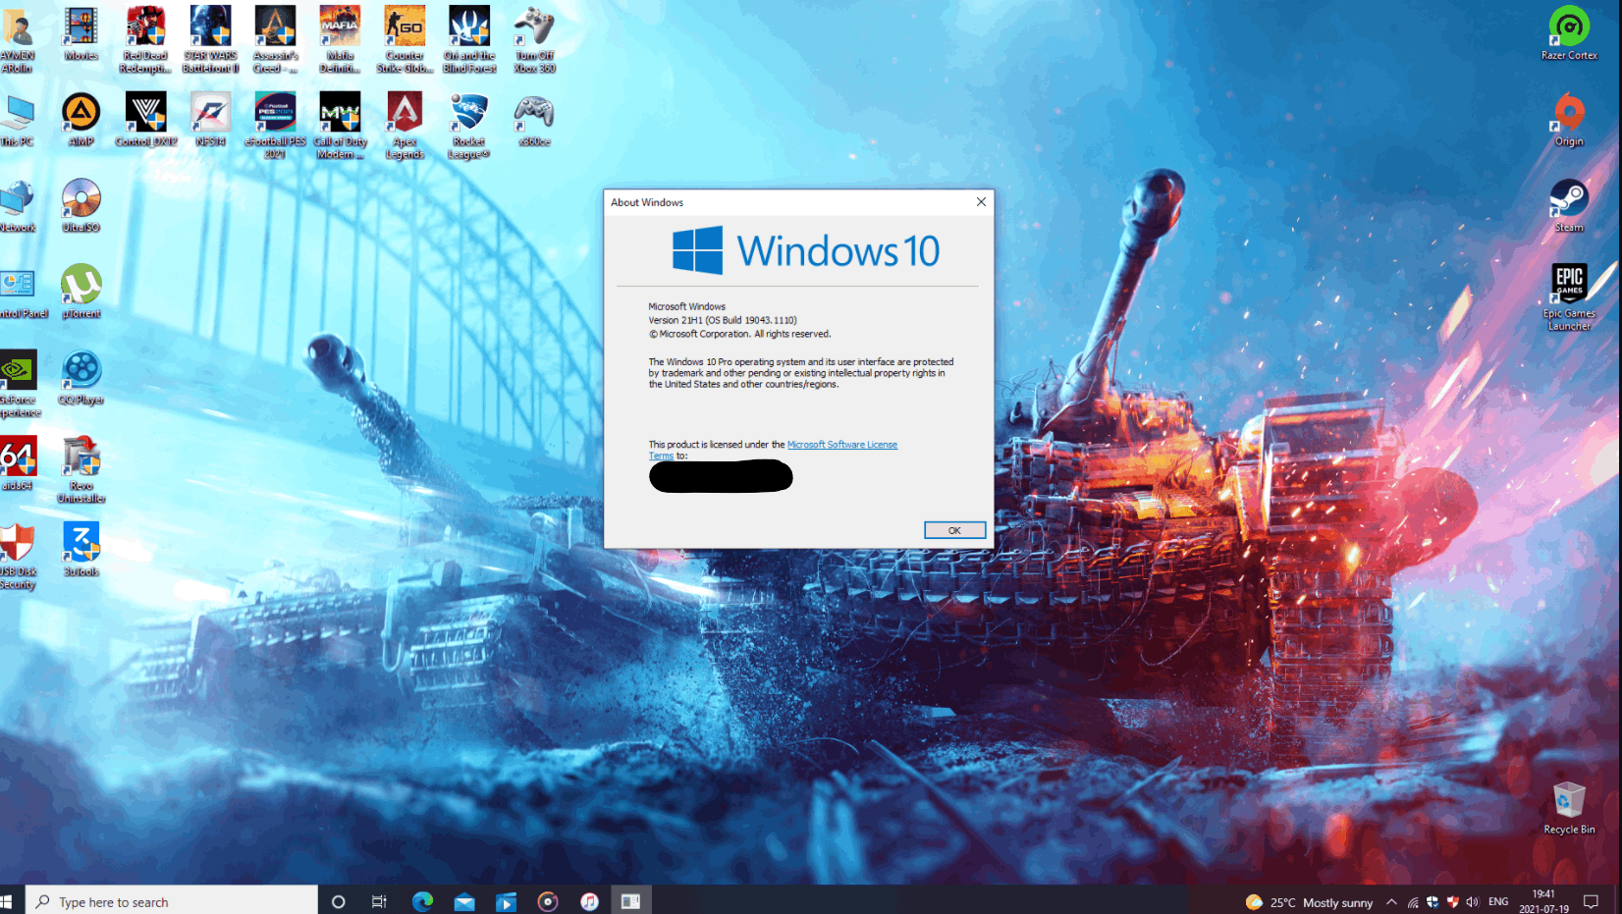Click the Steam desktop shortcut
Image resolution: width=1622 pixels, height=914 pixels.
tap(1569, 205)
